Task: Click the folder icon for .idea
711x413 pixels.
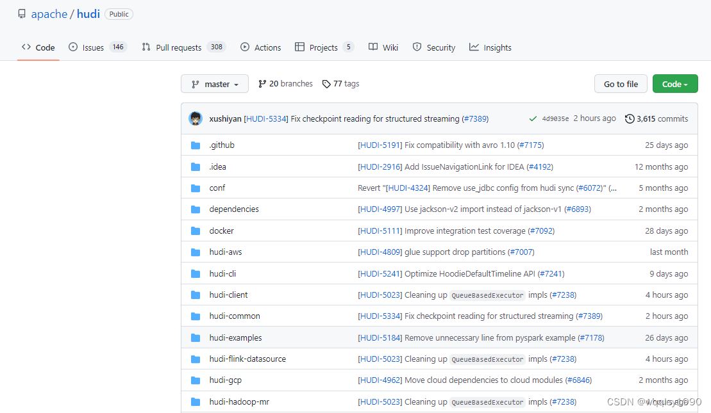Action: tap(196, 166)
